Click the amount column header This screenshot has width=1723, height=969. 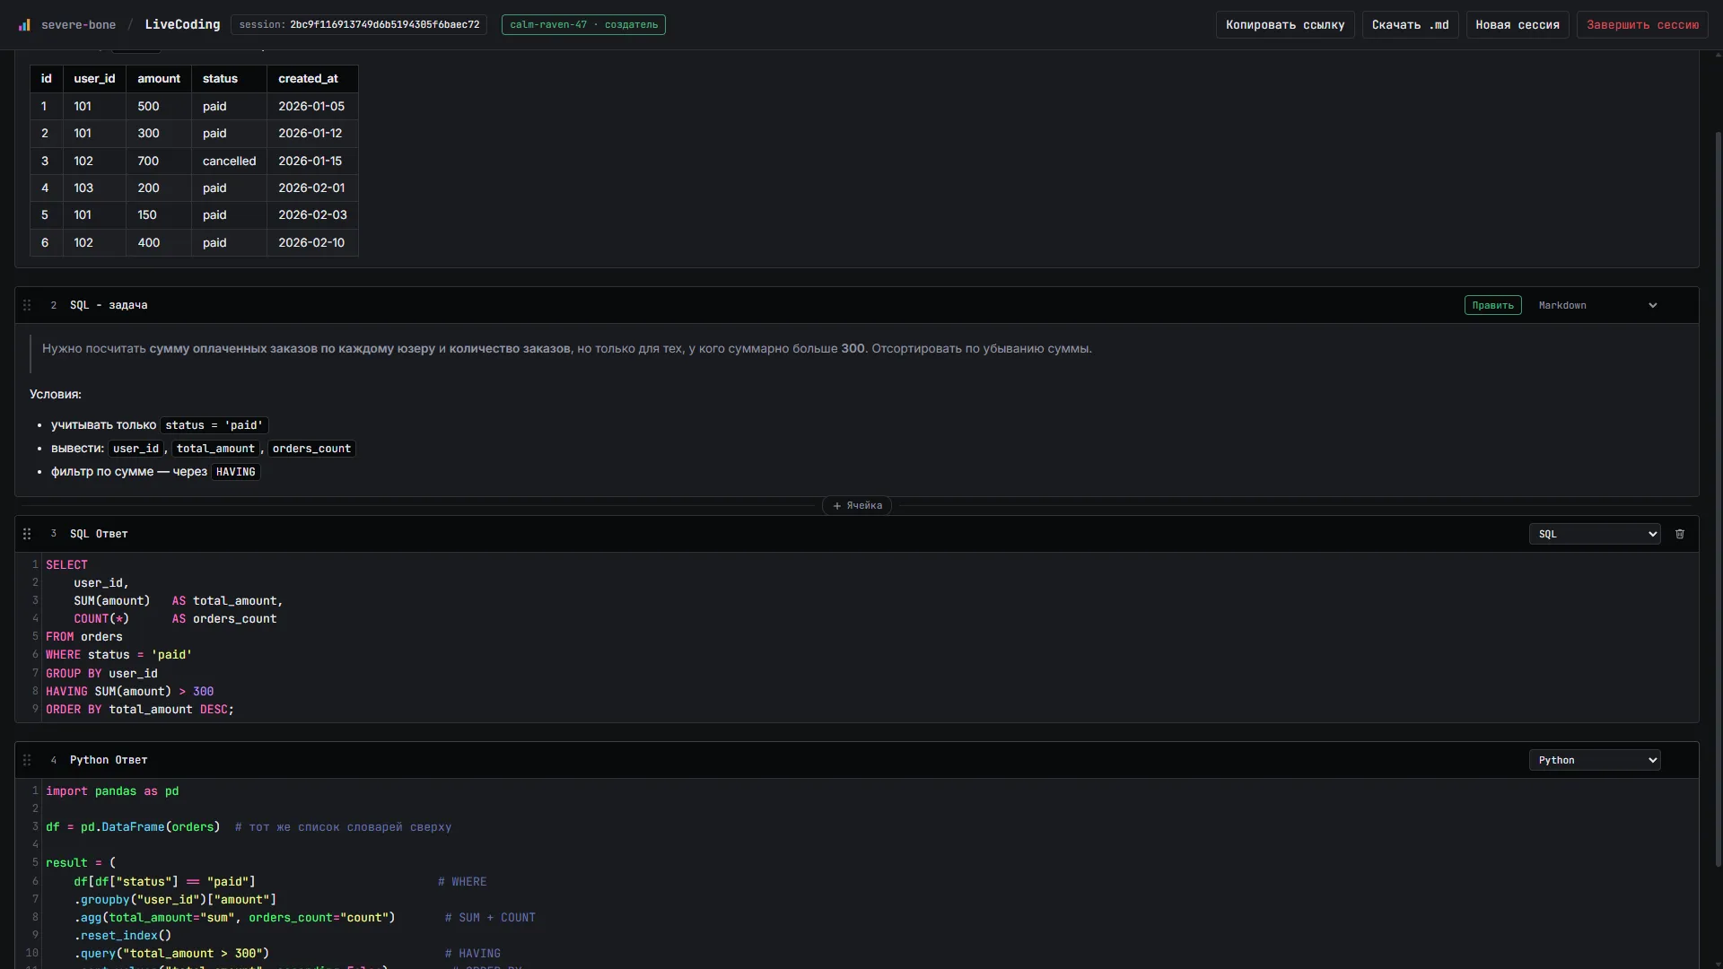(x=159, y=79)
